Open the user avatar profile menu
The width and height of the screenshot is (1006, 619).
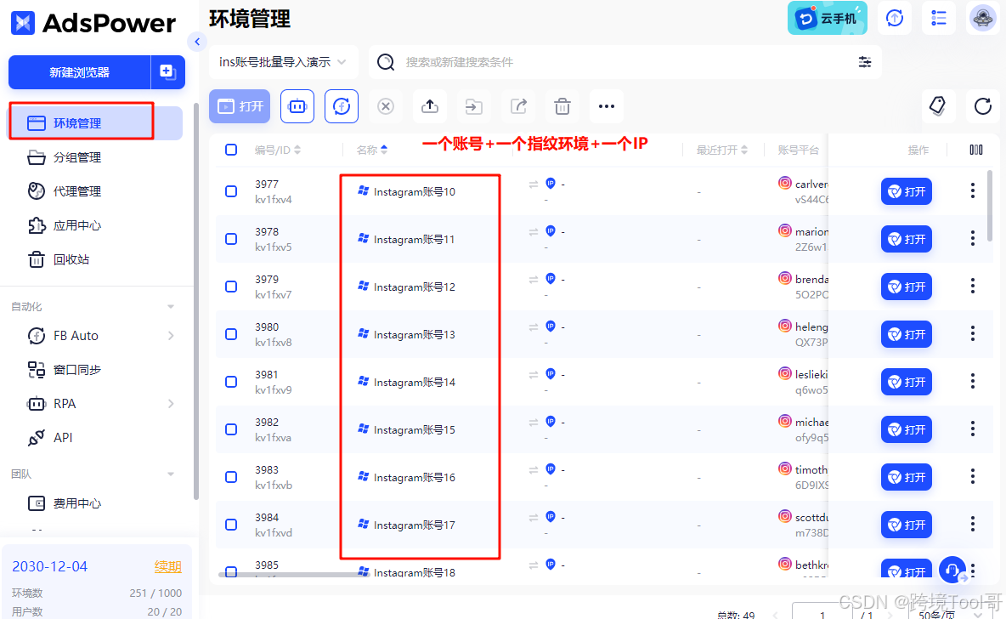point(982,18)
